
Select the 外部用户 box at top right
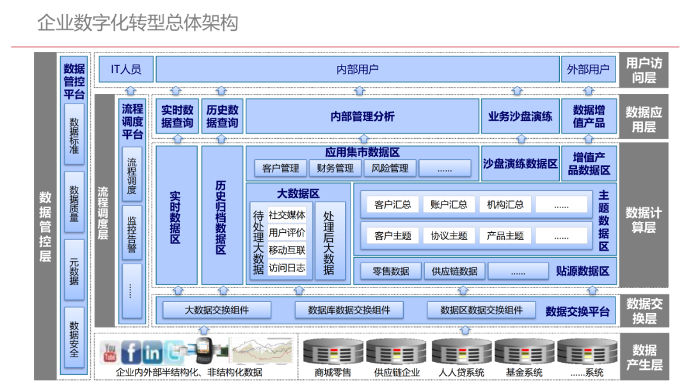(589, 69)
